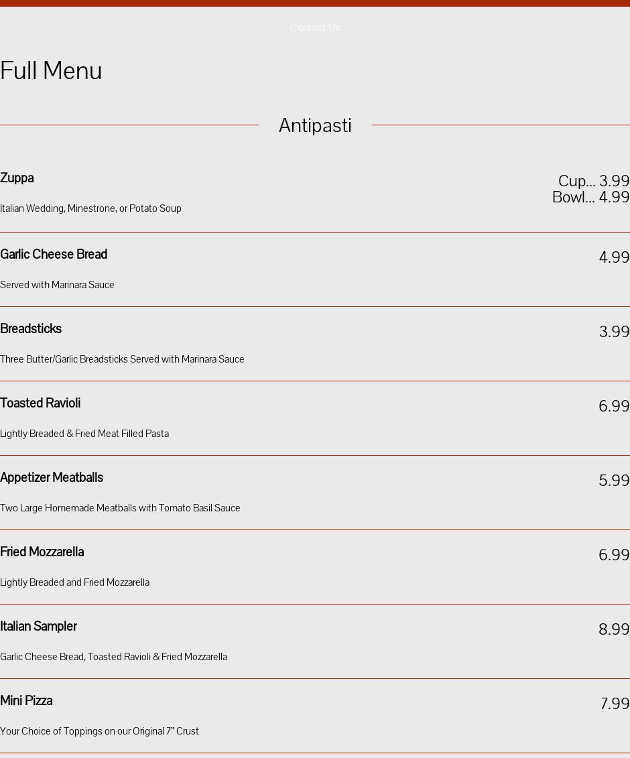
Task: Open the Contact Us link
Action: click(315, 27)
